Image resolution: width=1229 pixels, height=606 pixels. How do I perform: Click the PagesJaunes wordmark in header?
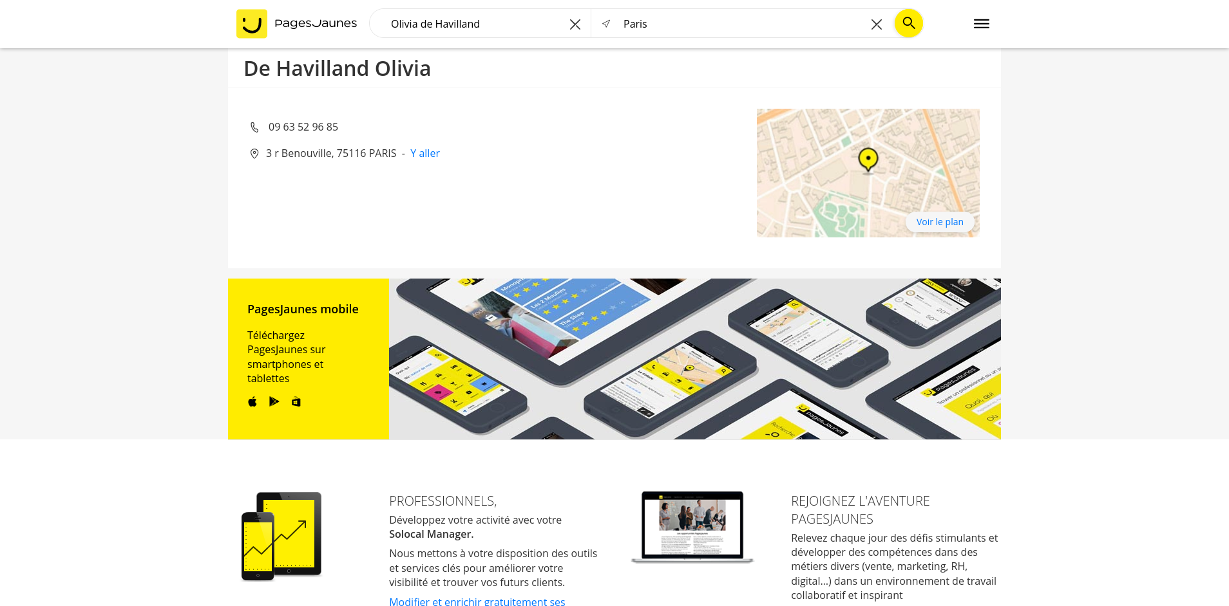coord(316,24)
